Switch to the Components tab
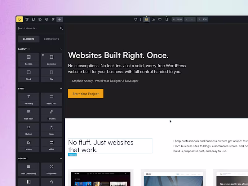Image resolution: width=248 pixels, height=186 pixels. [x=51, y=39]
